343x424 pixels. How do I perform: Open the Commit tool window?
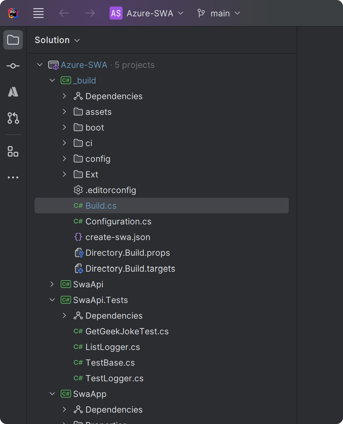pos(13,66)
